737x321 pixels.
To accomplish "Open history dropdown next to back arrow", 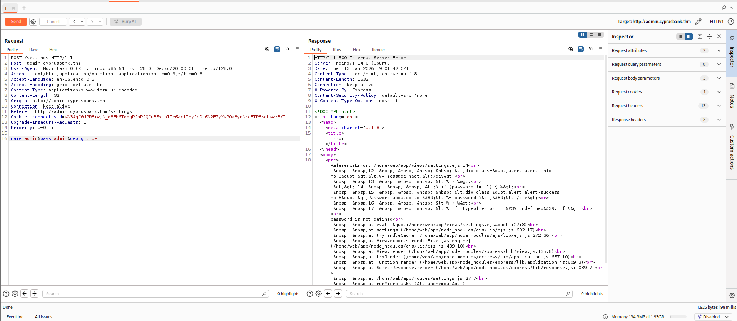I will pyautogui.click(x=82, y=22).
